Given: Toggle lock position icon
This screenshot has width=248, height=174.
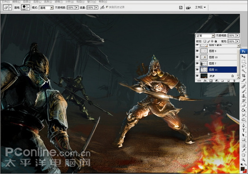Looking at the screenshot, I should [212, 41].
